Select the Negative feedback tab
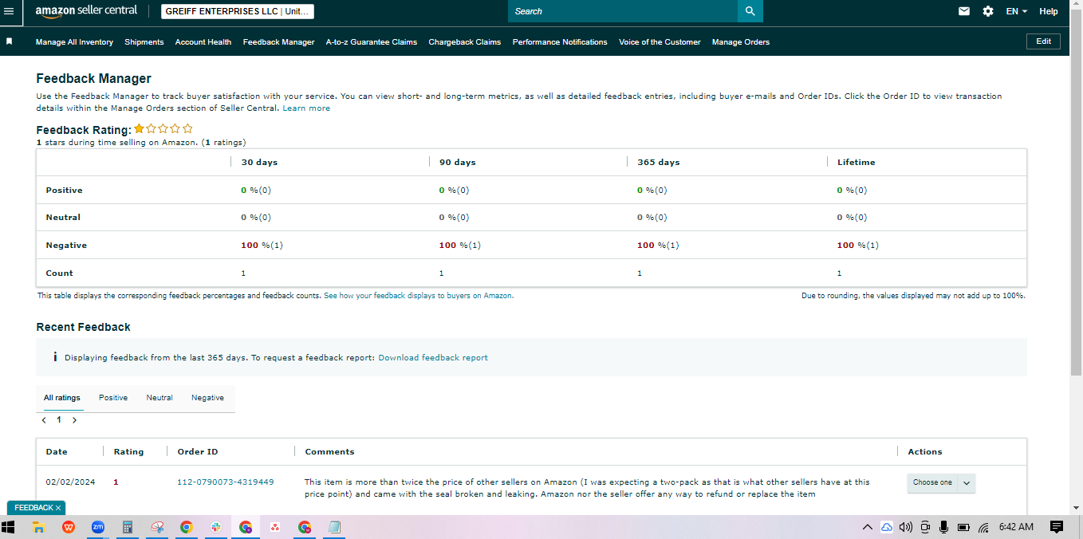This screenshot has width=1083, height=539. click(x=207, y=397)
